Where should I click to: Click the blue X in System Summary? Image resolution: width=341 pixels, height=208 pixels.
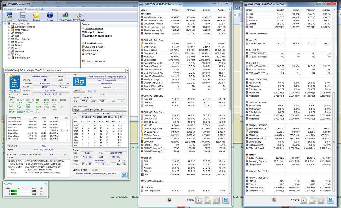point(124,175)
